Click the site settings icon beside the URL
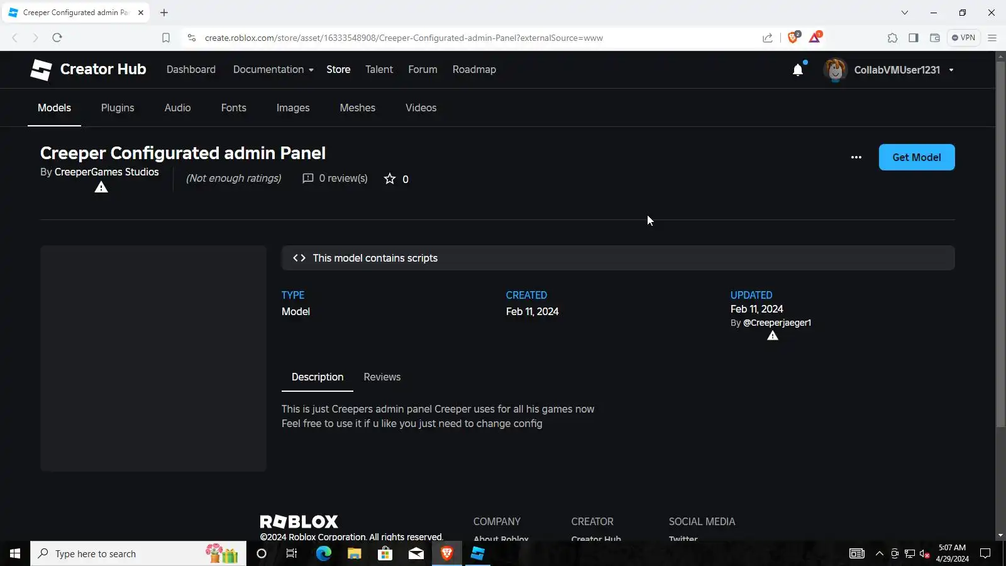The height and width of the screenshot is (566, 1006). (192, 38)
